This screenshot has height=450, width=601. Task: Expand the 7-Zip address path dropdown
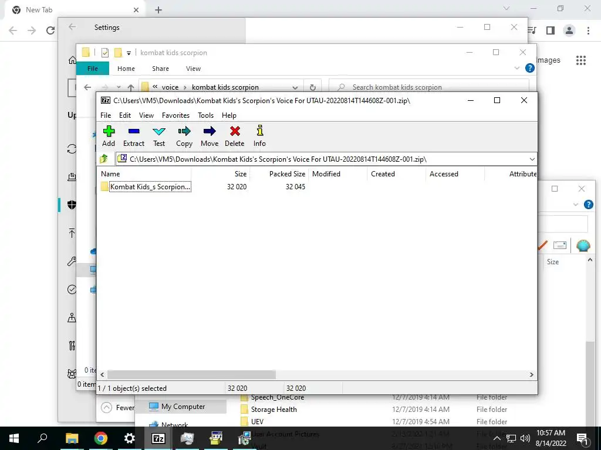[532, 159]
